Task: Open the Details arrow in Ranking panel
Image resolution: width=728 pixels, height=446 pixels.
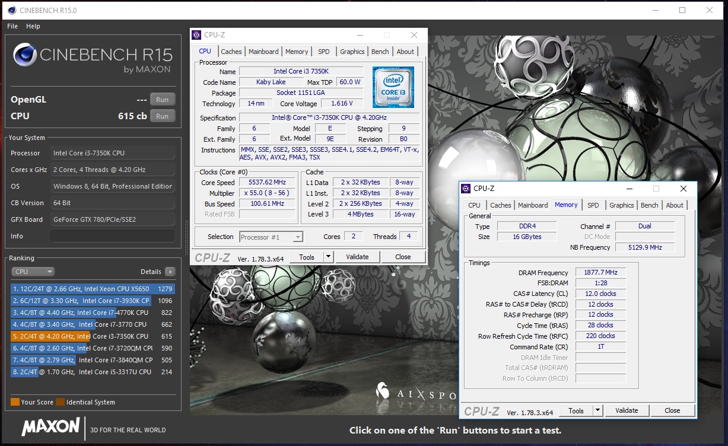Action: coord(170,272)
